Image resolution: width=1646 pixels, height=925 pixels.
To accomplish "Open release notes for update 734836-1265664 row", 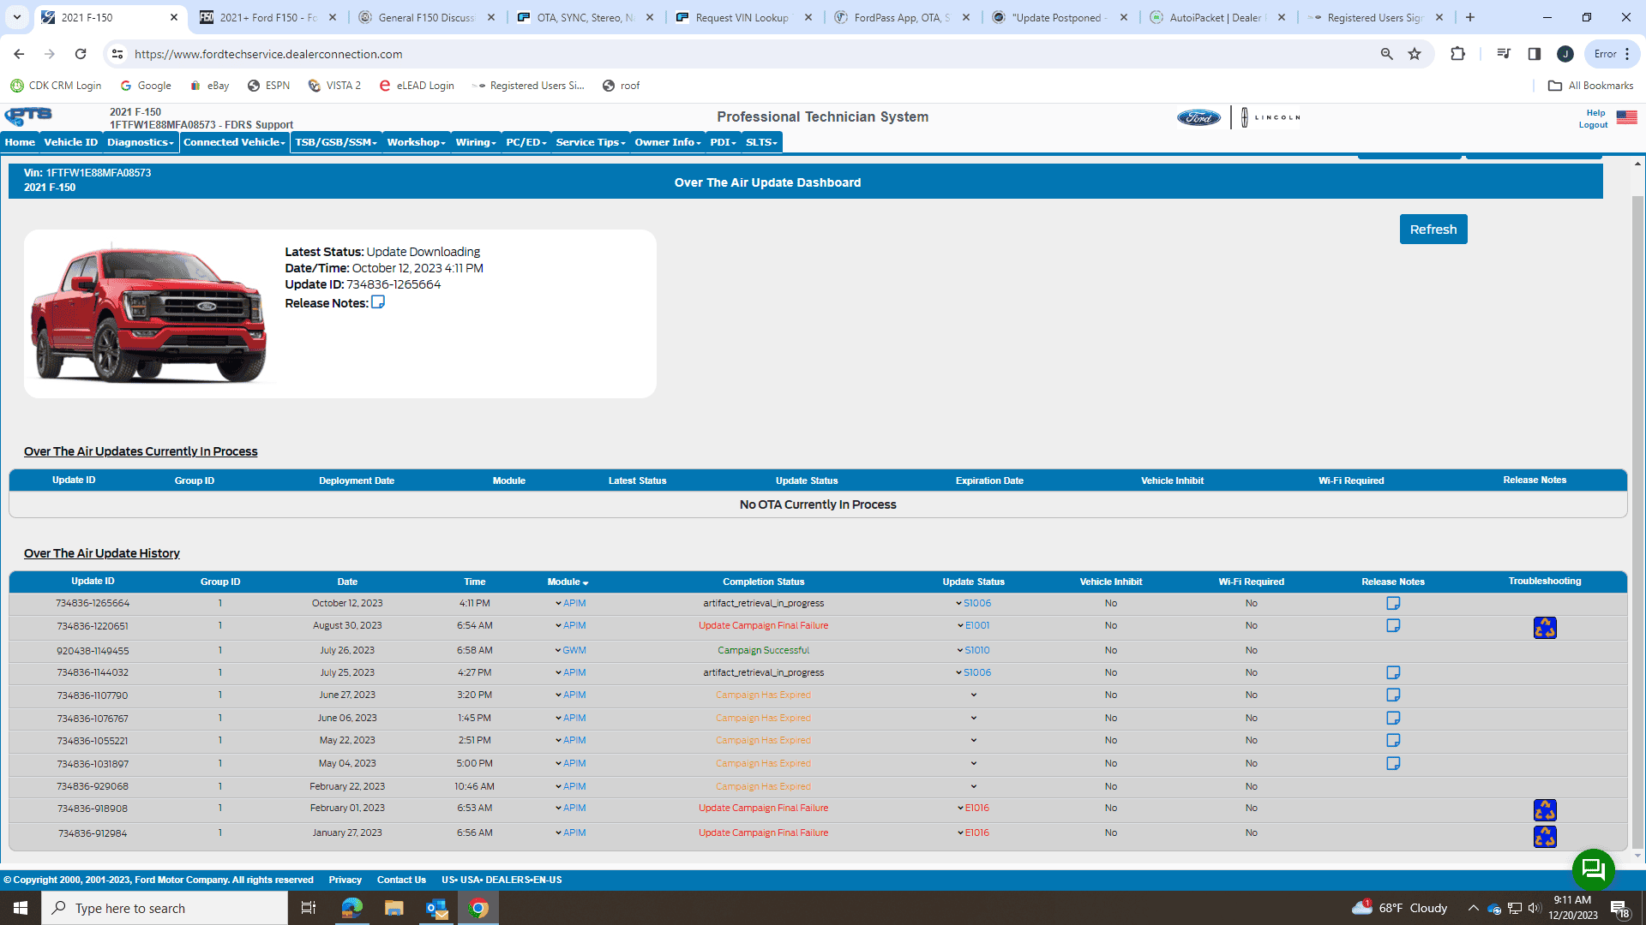I will [x=1393, y=603].
